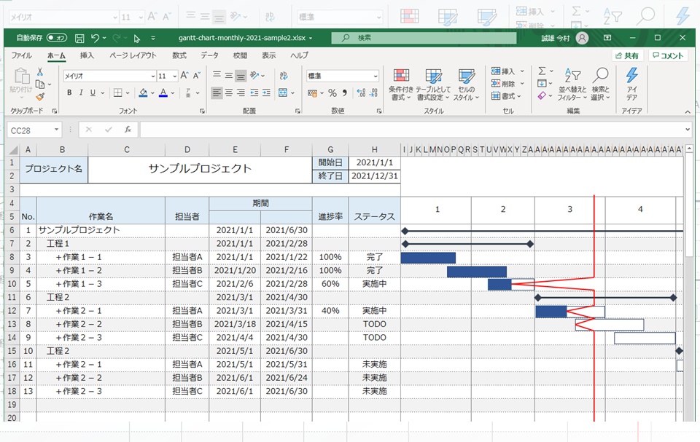Viewport: 700px width, 442px height.
Task: Click the Wrap Text icon
Action: [x=283, y=76]
